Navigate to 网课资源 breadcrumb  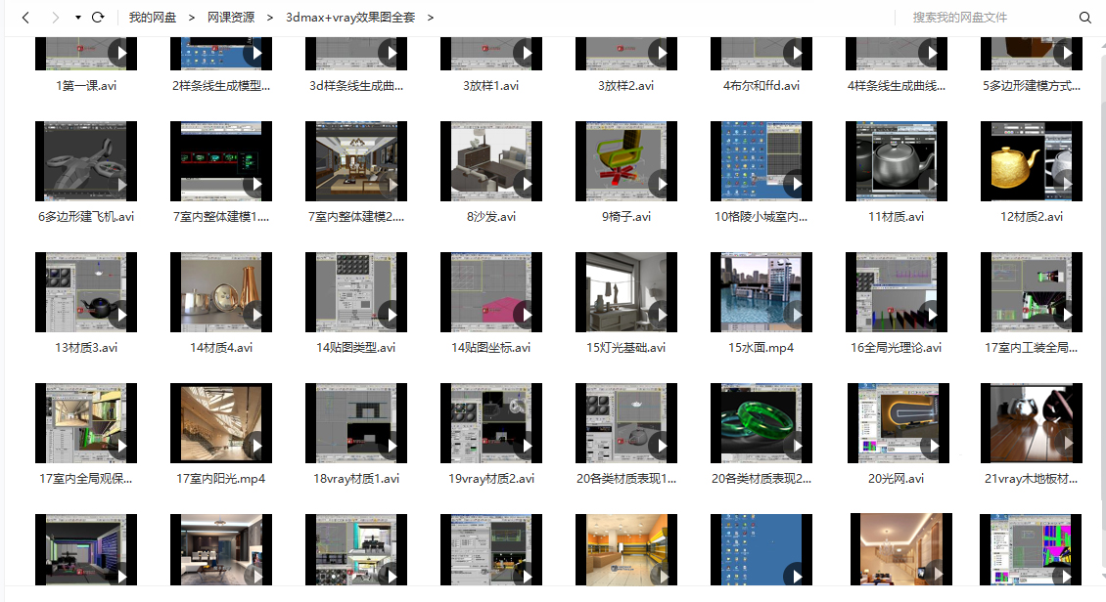[231, 17]
